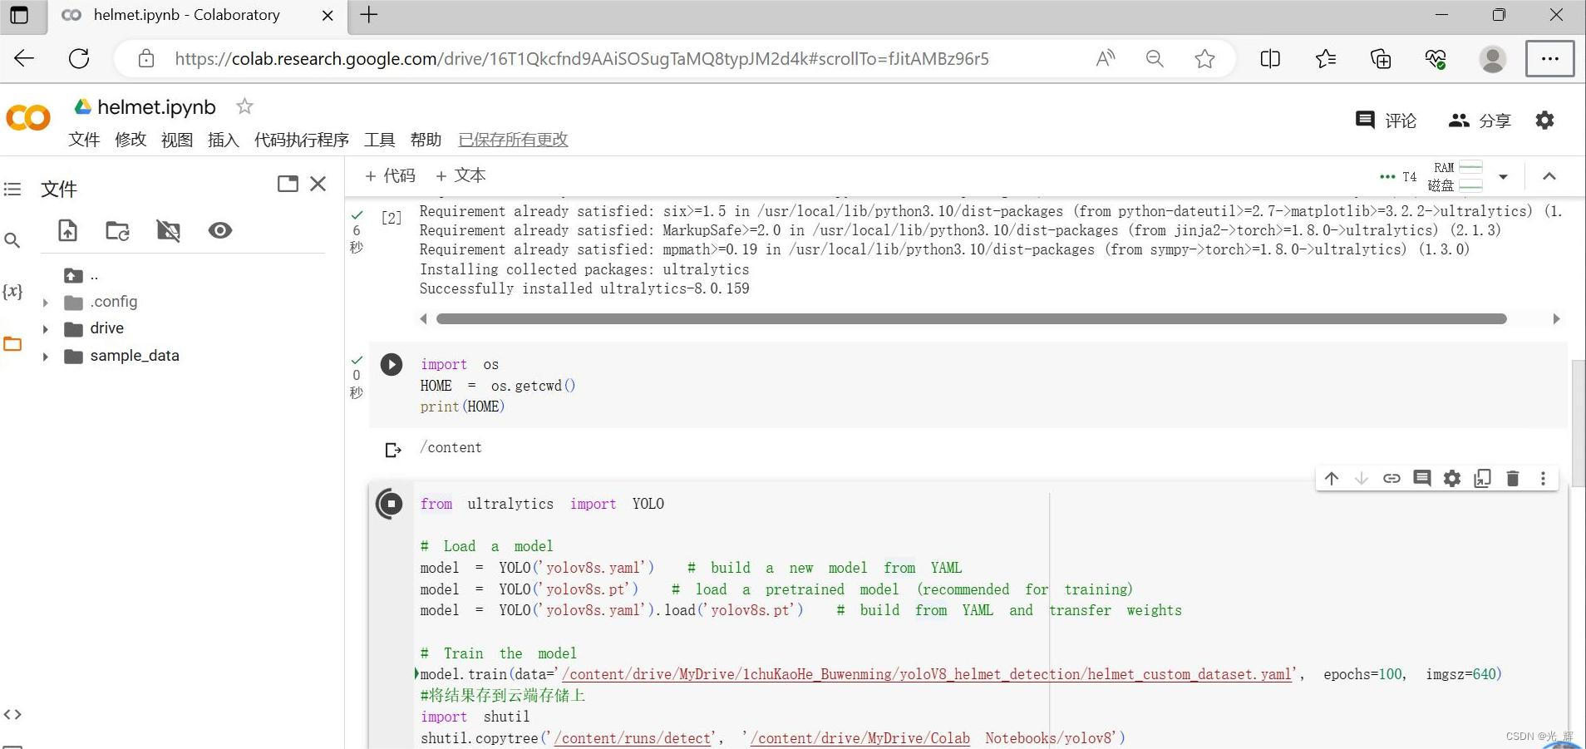Open more cell actions menu
1586x749 pixels.
1543,478
